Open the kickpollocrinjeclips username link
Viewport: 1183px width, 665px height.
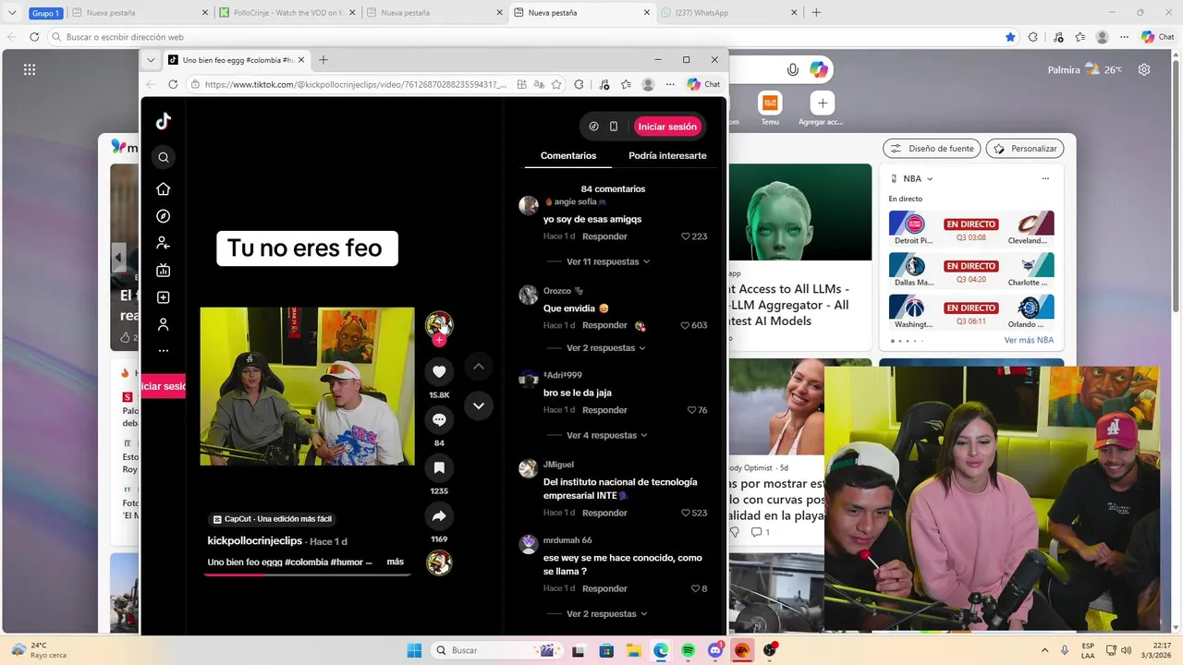tap(255, 541)
